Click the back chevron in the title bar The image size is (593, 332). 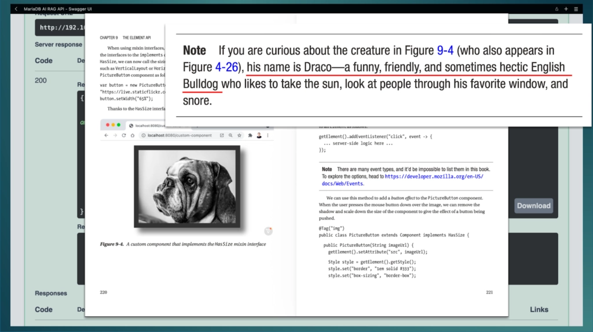[16, 9]
